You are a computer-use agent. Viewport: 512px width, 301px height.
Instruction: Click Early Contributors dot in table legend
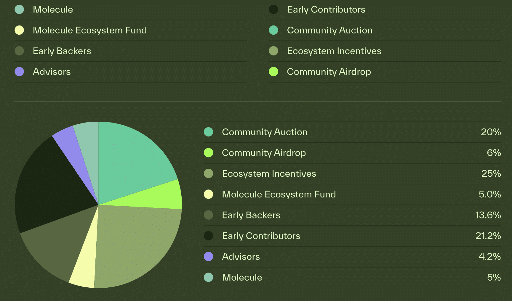click(x=209, y=236)
